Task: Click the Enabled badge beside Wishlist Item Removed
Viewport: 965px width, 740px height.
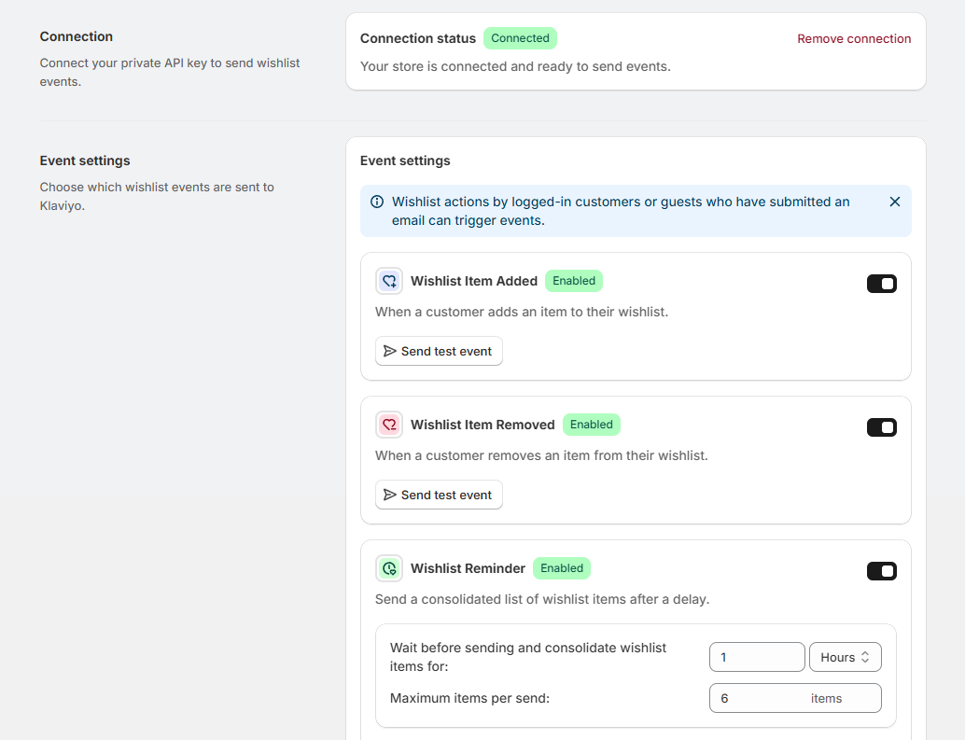Action: click(x=592, y=425)
